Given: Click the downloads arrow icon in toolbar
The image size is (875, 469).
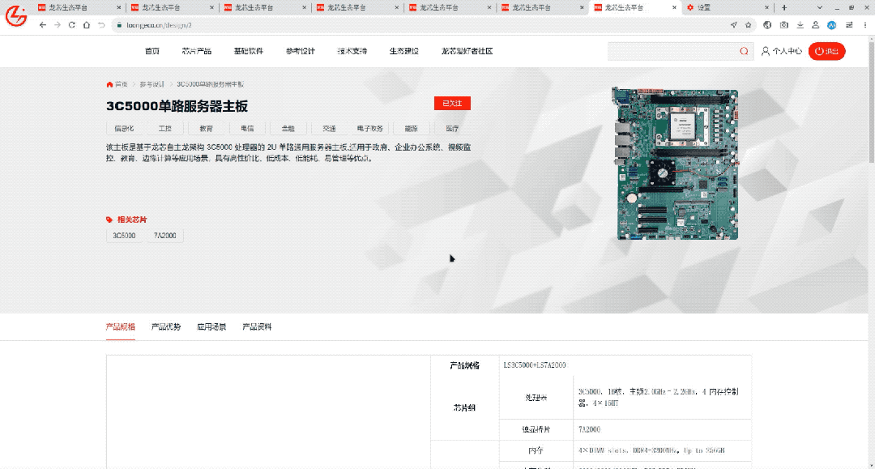Looking at the screenshot, I should click(800, 25).
